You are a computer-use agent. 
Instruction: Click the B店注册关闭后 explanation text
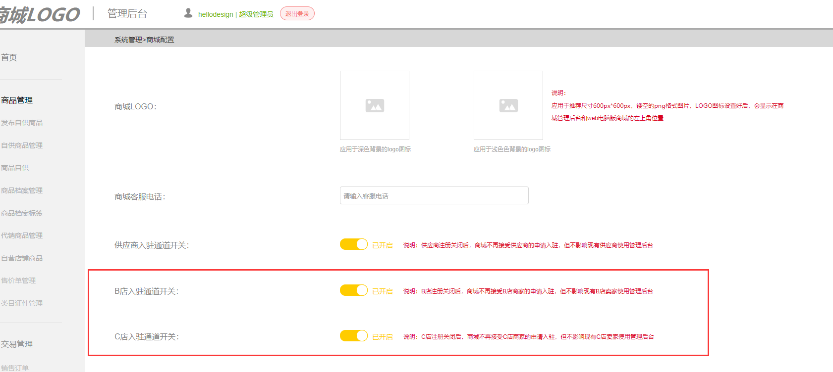[528, 291]
